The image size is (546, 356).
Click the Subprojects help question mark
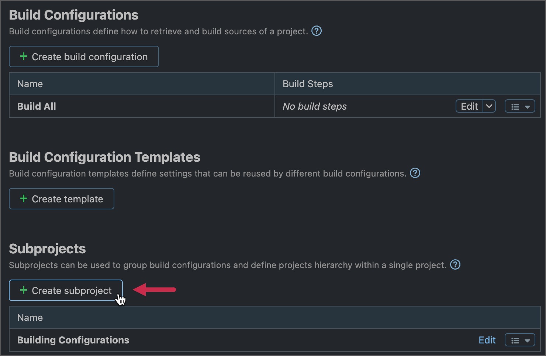tap(455, 265)
